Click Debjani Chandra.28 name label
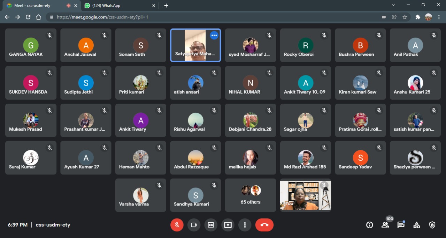 point(250,129)
